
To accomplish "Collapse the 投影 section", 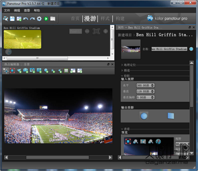I will 127,76.
